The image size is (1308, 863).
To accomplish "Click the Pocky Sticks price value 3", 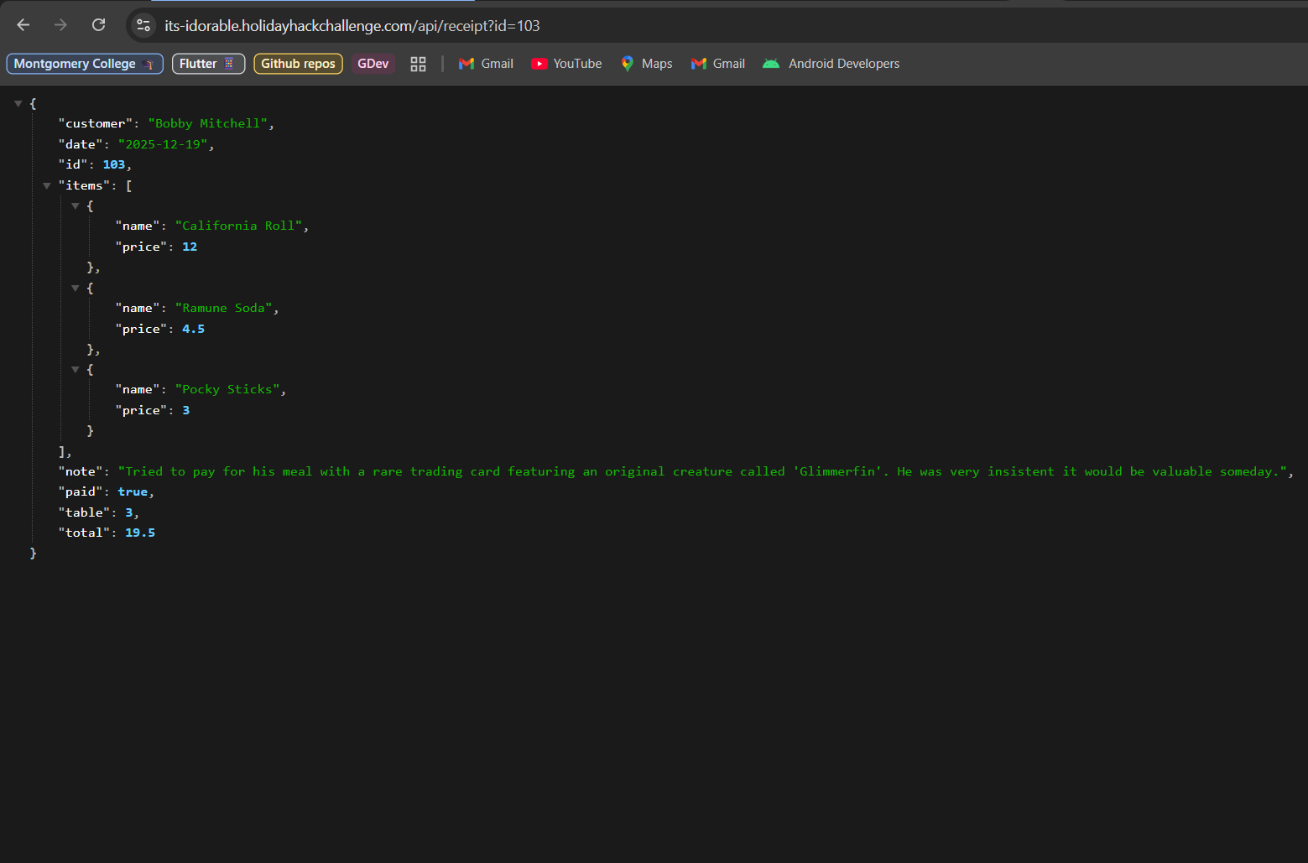I will click(186, 411).
